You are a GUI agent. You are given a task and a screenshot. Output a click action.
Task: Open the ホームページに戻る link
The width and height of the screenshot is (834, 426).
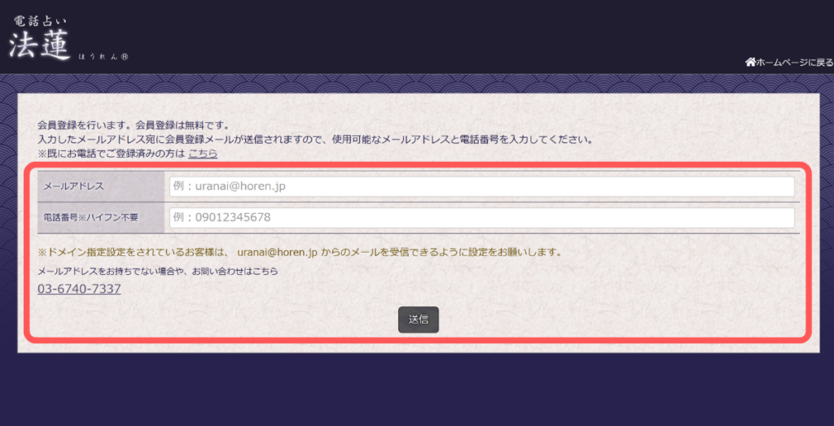pos(794,63)
